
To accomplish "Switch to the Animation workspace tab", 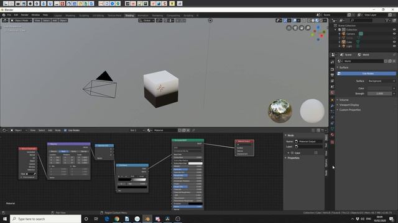I will [143, 15].
